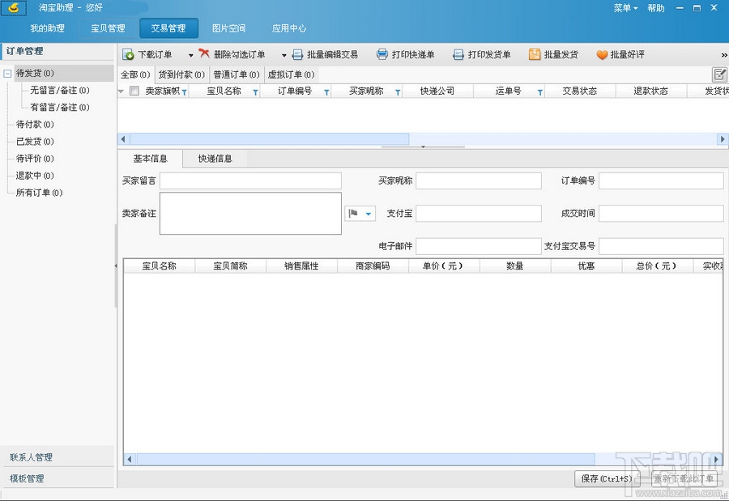This screenshot has width=729, height=501.
Task: Click the filter icon on 运单号 column
Action: point(539,92)
